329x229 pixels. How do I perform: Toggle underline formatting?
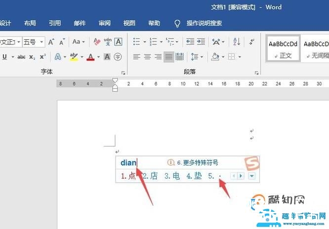click(x=4, y=57)
